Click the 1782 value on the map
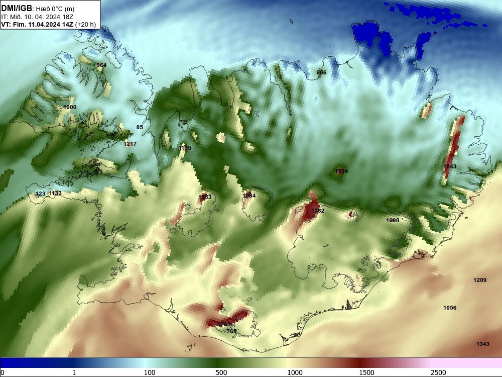This screenshot has width=502, height=377. click(318, 211)
